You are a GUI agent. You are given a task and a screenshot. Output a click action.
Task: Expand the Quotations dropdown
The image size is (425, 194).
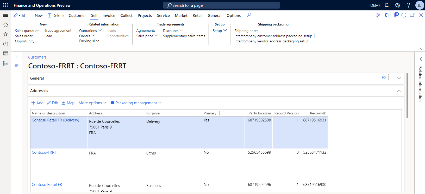coord(90,31)
